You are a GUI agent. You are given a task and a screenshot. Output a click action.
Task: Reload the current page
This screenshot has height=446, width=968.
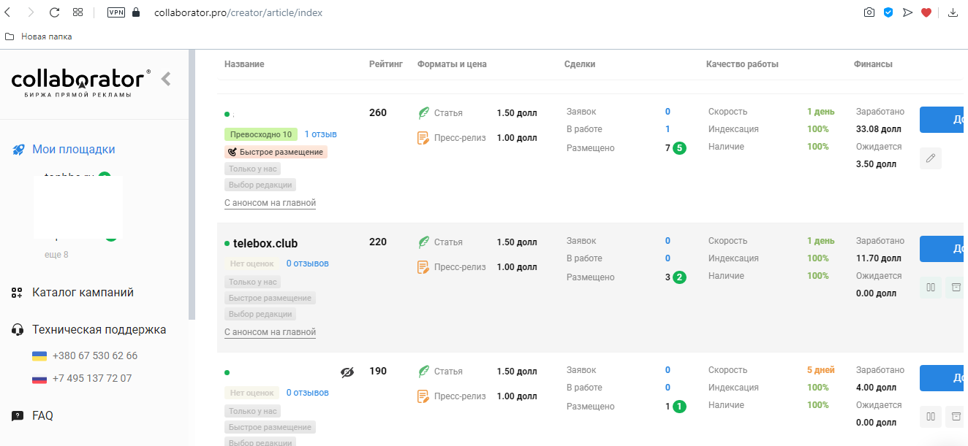(x=54, y=12)
